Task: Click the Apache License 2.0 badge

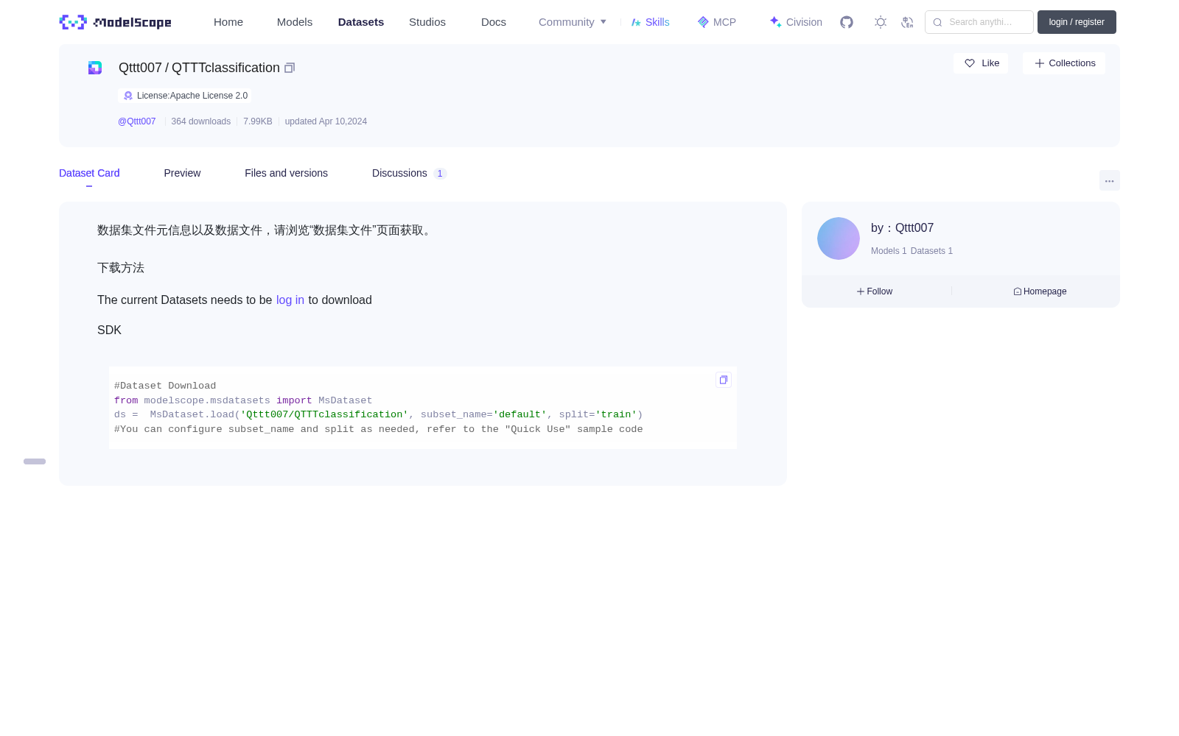Action: pos(185,96)
